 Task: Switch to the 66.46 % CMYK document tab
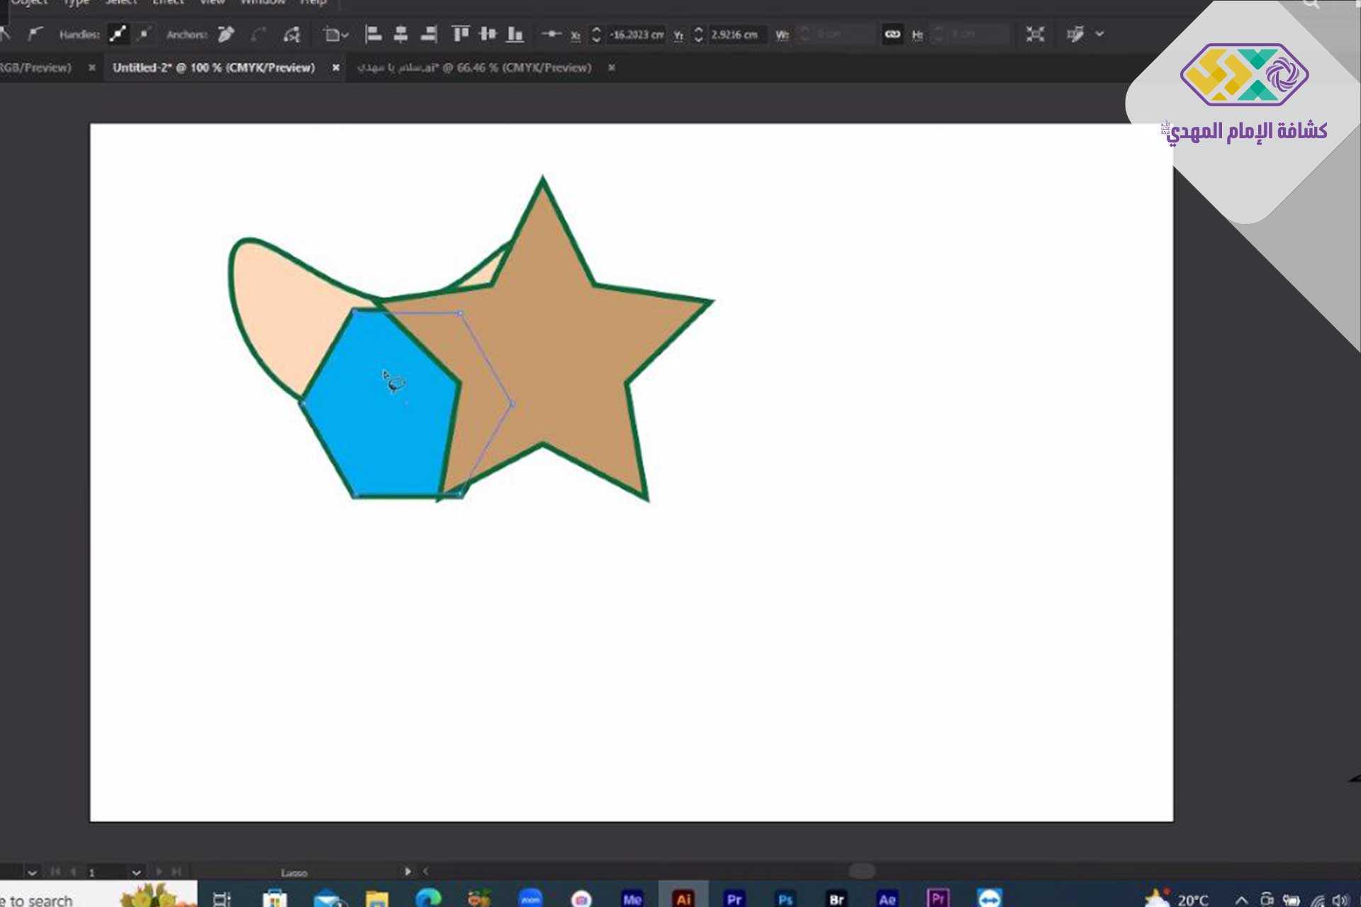tap(474, 68)
